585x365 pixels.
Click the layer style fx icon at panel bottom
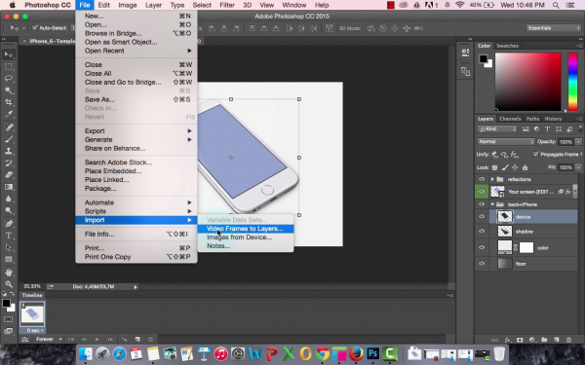tap(507, 340)
